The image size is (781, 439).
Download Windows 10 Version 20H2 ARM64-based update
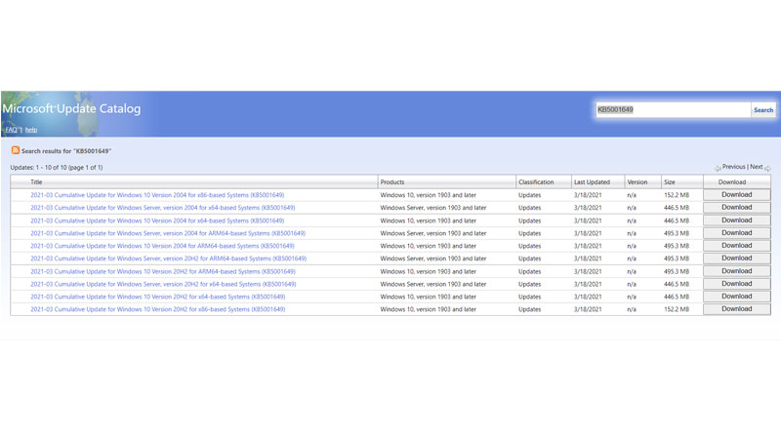point(737,271)
